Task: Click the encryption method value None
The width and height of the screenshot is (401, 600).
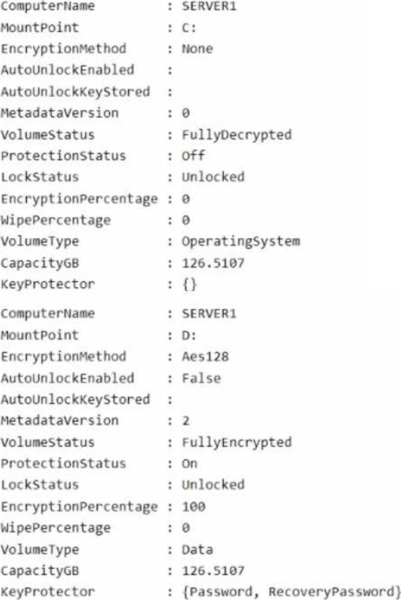Action: point(197,49)
